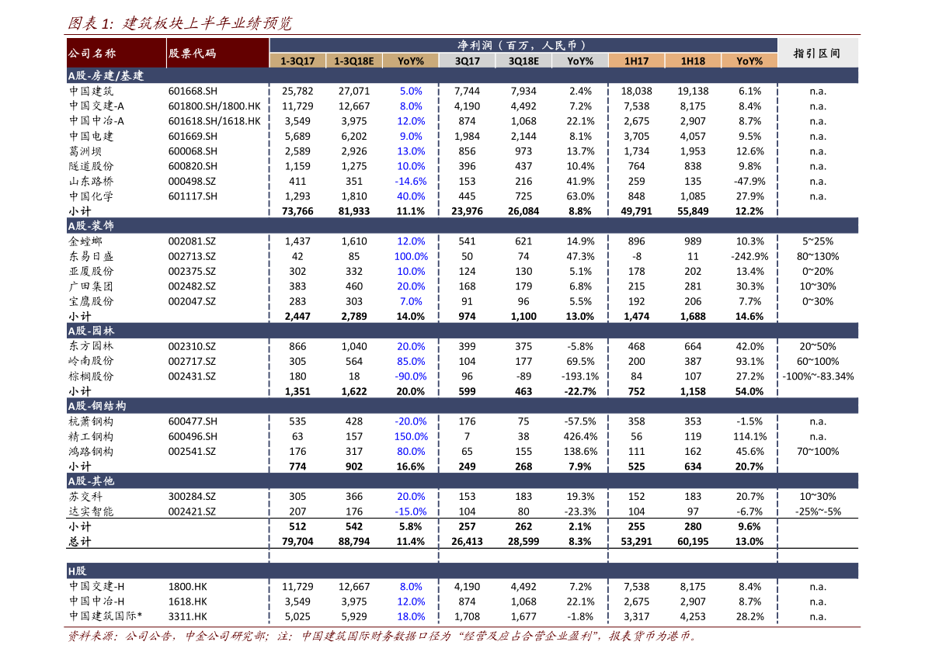Click company name 苏交科
The width and height of the screenshot is (925, 659).
click(85, 496)
